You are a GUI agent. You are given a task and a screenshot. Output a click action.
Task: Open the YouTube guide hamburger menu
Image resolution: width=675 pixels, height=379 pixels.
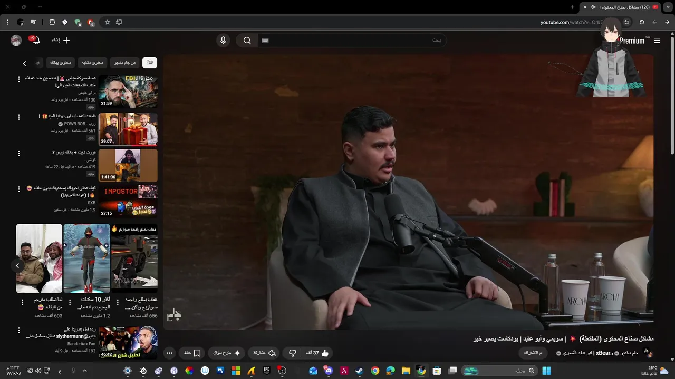coord(657,41)
